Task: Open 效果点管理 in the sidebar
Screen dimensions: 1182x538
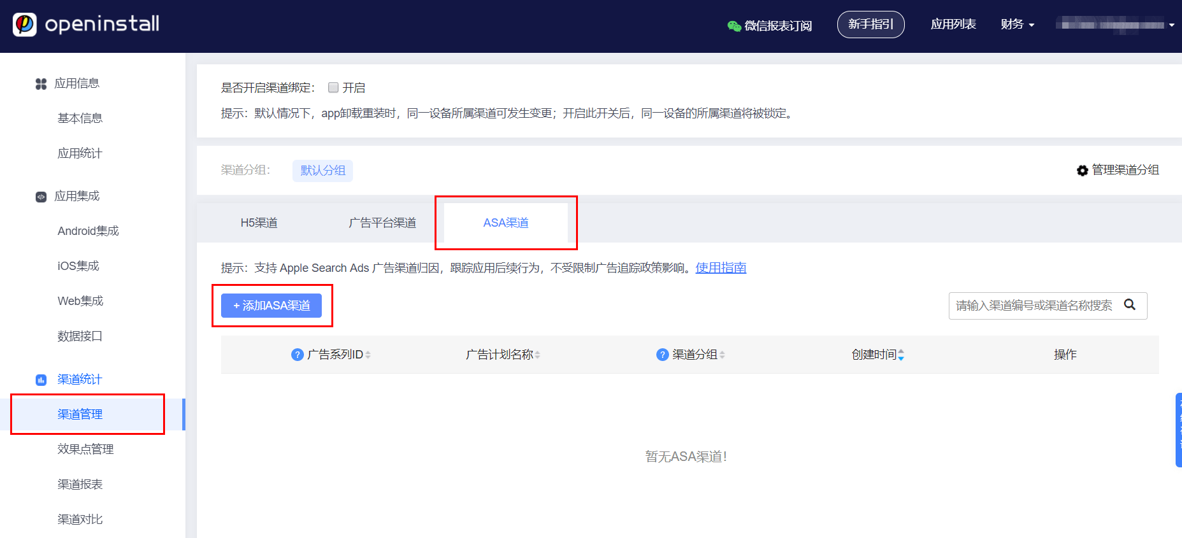Action: [x=85, y=450]
